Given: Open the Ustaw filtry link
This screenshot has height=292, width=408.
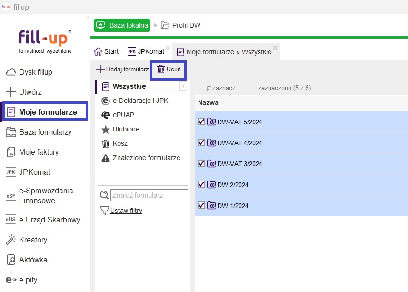Looking at the screenshot, I should coord(126,211).
